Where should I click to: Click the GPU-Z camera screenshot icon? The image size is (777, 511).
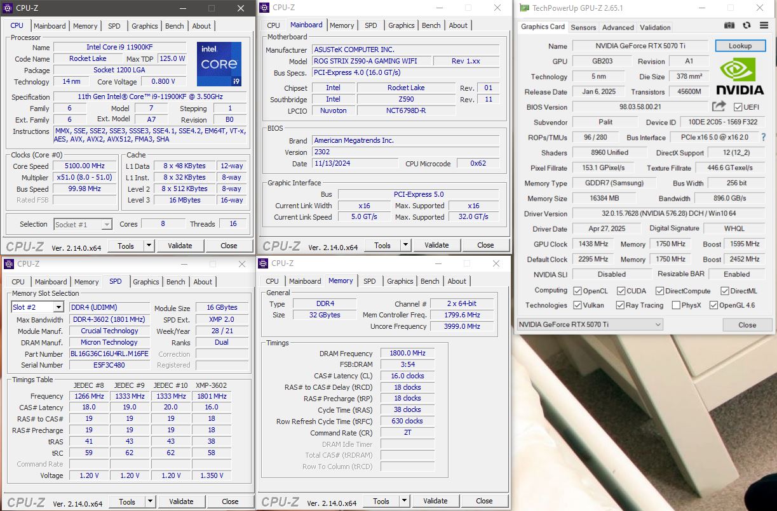(730, 25)
